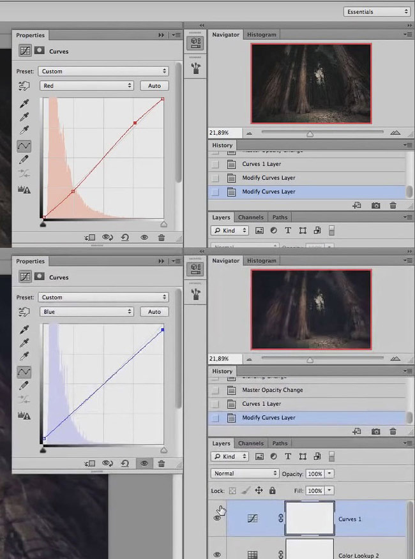Open Channels tab in Layers panel beside Red curves
Screen dimensions: 415x559
(250, 217)
